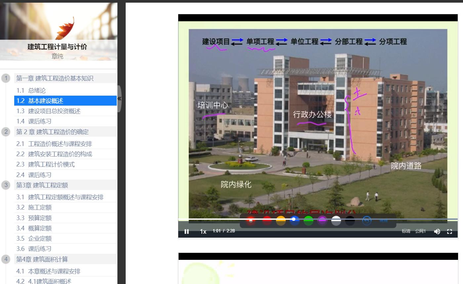Mute the video volume
The image size is (463, 284).
[437, 231]
